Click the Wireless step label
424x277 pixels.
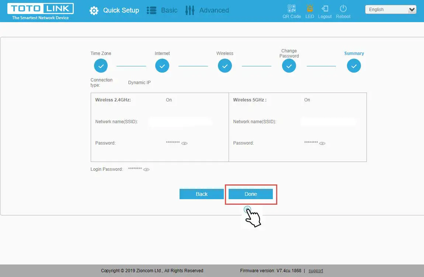225,53
